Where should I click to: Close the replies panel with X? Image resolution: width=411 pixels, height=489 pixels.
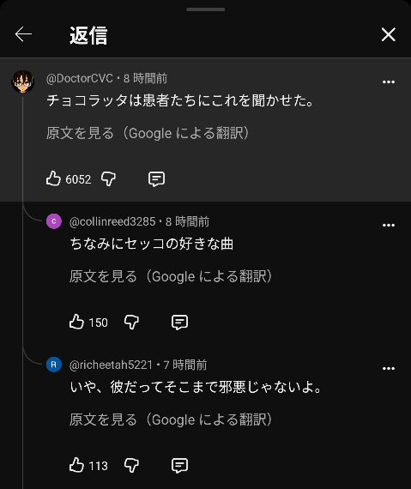[388, 34]
